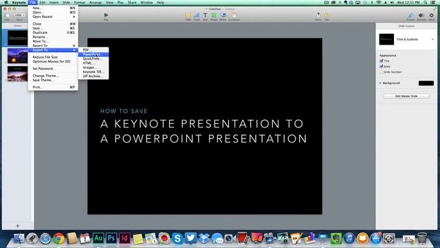440x248 pixels.
Task: Open the Trash in the dock
Action: tap(421, 238)
